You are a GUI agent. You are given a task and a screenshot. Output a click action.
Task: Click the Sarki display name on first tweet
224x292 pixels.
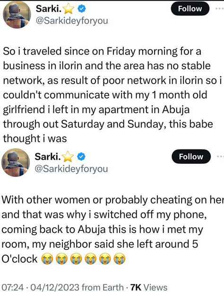pyautogui.click(x=49, y=9)
